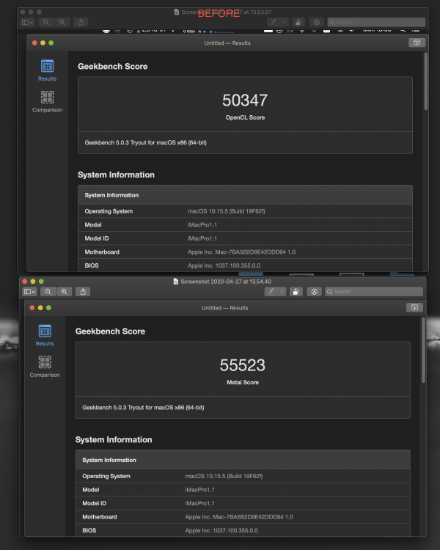The image size is (440, 550).
Task: Select highlight pen in 13.53.51 window toolbar
Action: (274, 22)
